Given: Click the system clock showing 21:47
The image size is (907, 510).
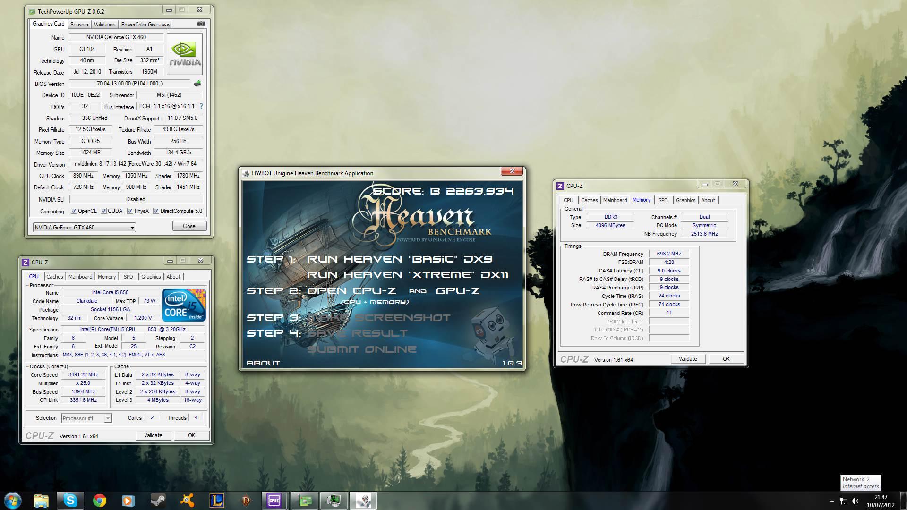Looking at the screenshot, I should [x=881, y=497].
